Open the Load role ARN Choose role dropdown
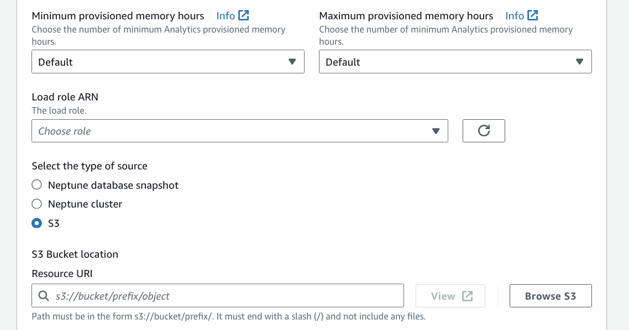 pos(239,131)
